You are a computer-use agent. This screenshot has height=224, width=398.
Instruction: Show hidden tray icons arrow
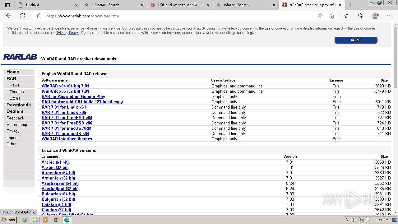coord(347,220)
